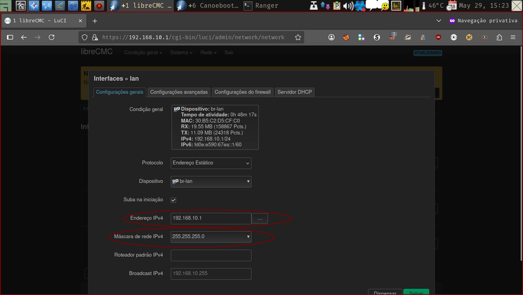Open the Sistema menu
Viewport: 523px width, 295px height.
[x=181, y=53]
